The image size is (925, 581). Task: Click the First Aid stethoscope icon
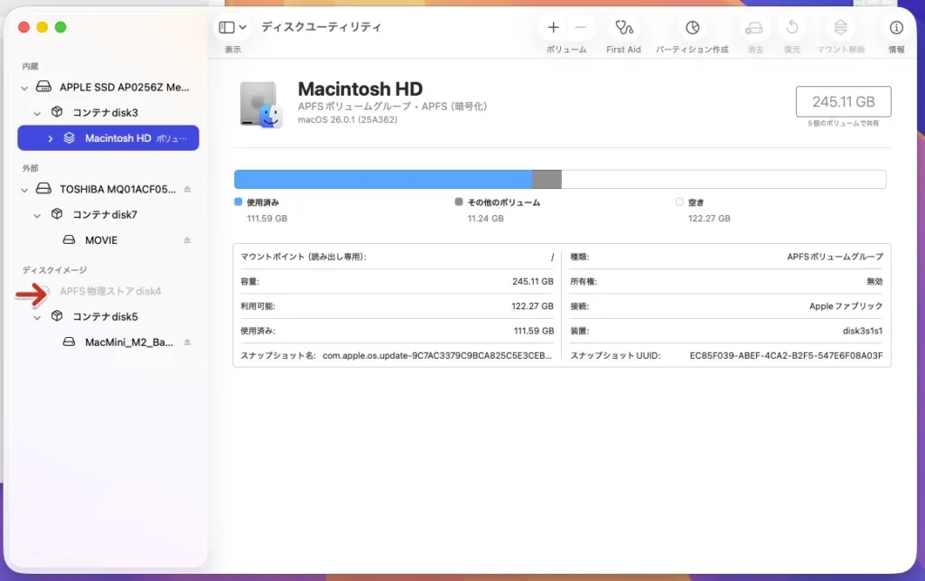(622, 28)
